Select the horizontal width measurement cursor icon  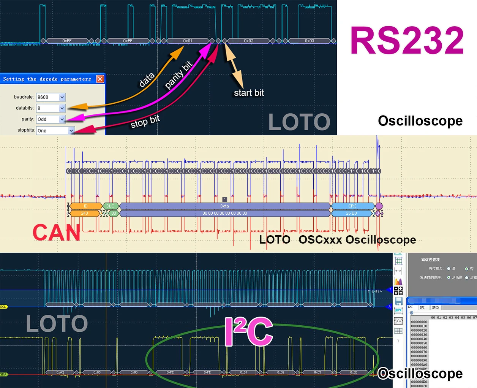pos(398,271)
